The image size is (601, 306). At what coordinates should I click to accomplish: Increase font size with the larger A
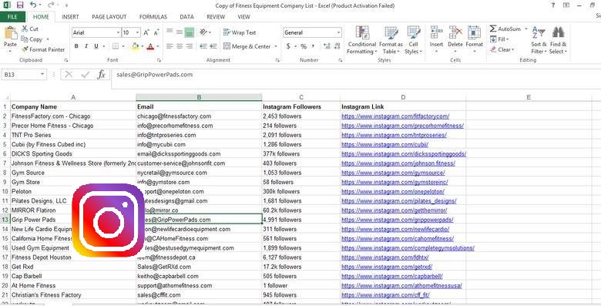(x=146, y=32)
